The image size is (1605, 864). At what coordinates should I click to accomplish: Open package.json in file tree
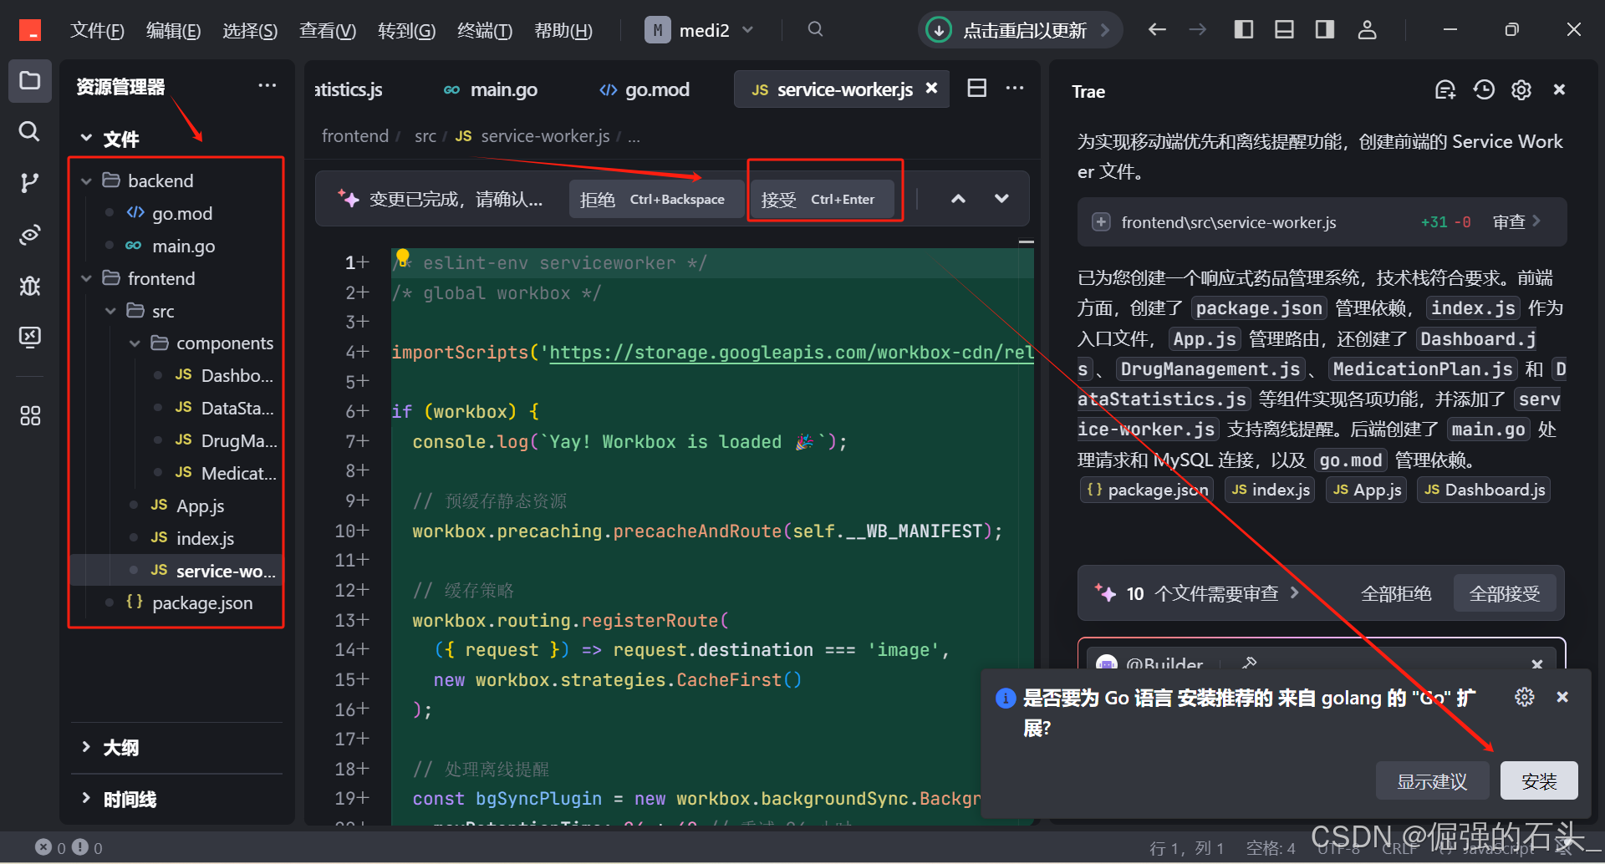(x=201, y=602)
